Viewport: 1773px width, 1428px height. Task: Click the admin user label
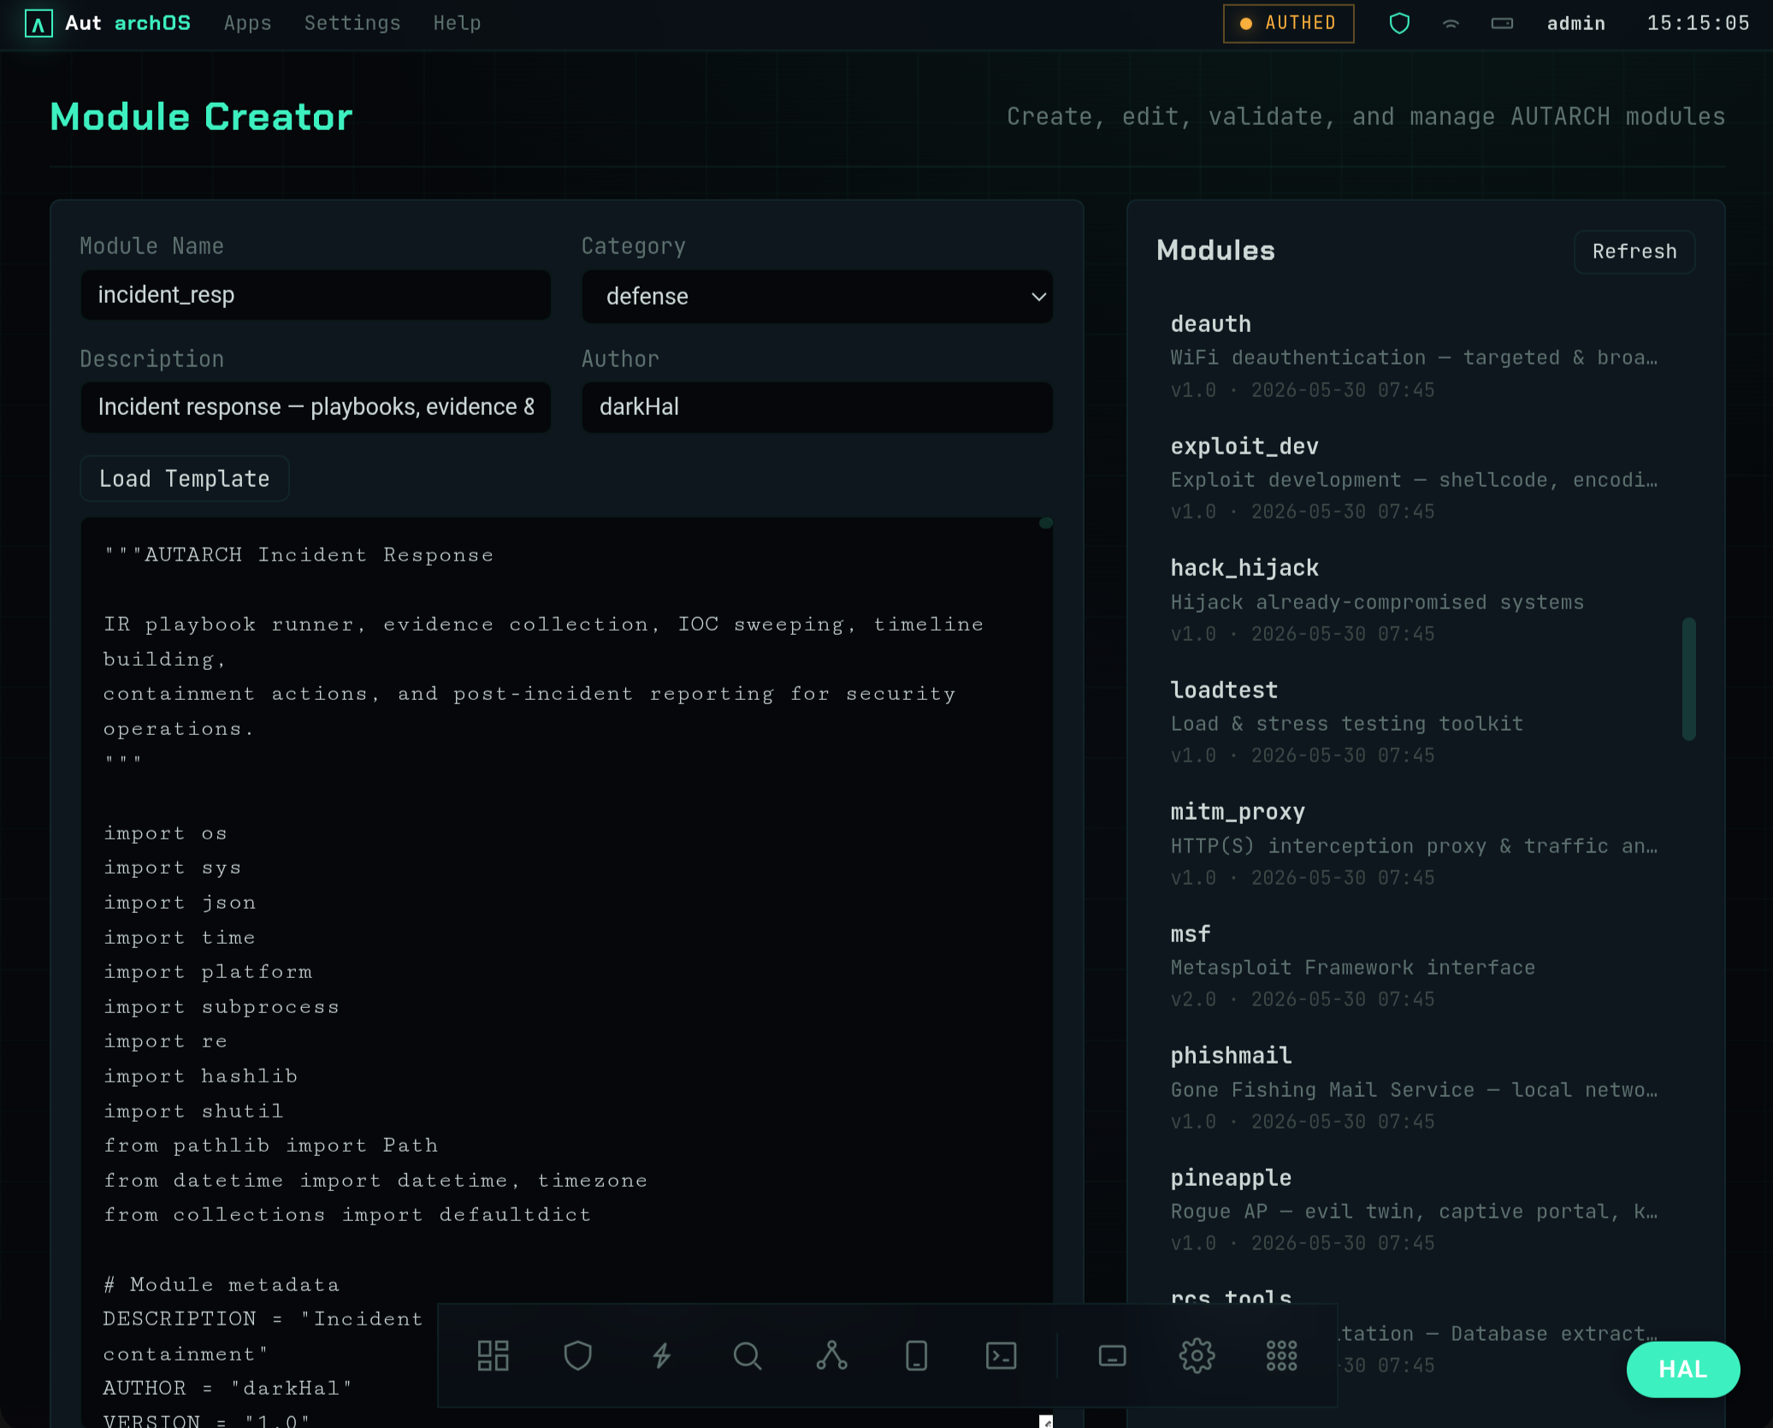click(x=1575, y=23)
